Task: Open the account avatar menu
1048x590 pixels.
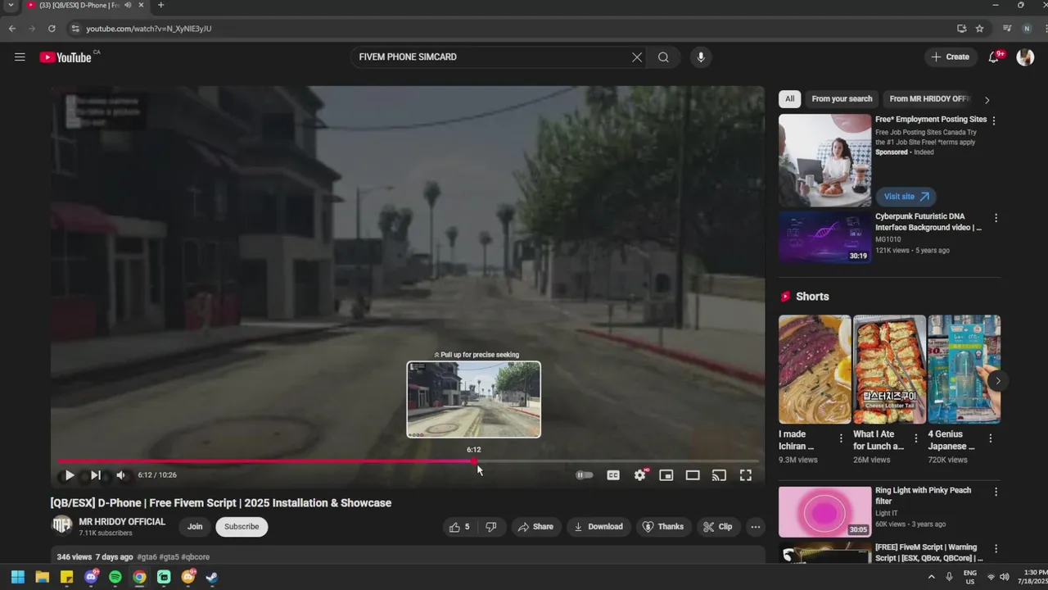Action: click(1025, 57)
